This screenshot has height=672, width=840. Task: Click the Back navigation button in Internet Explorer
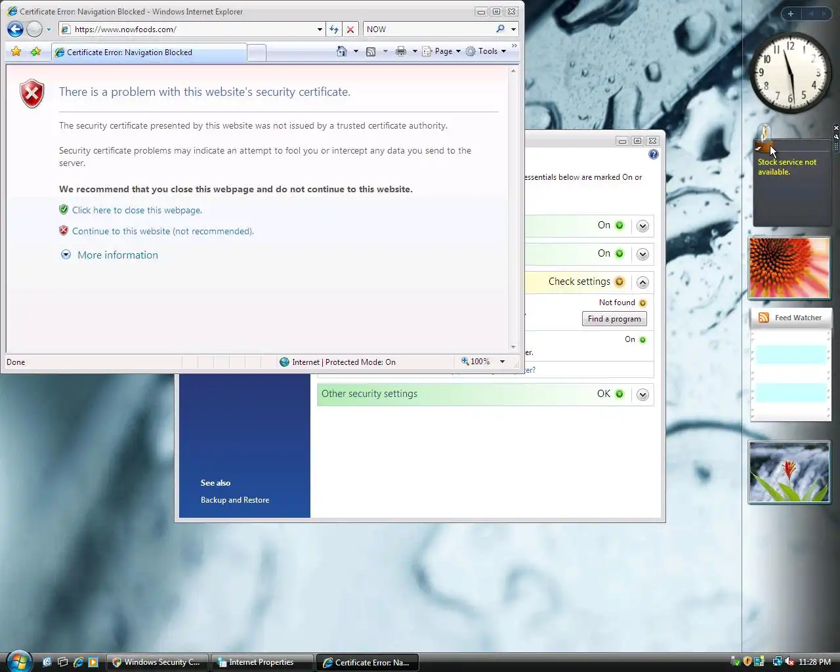pos(15,29)
